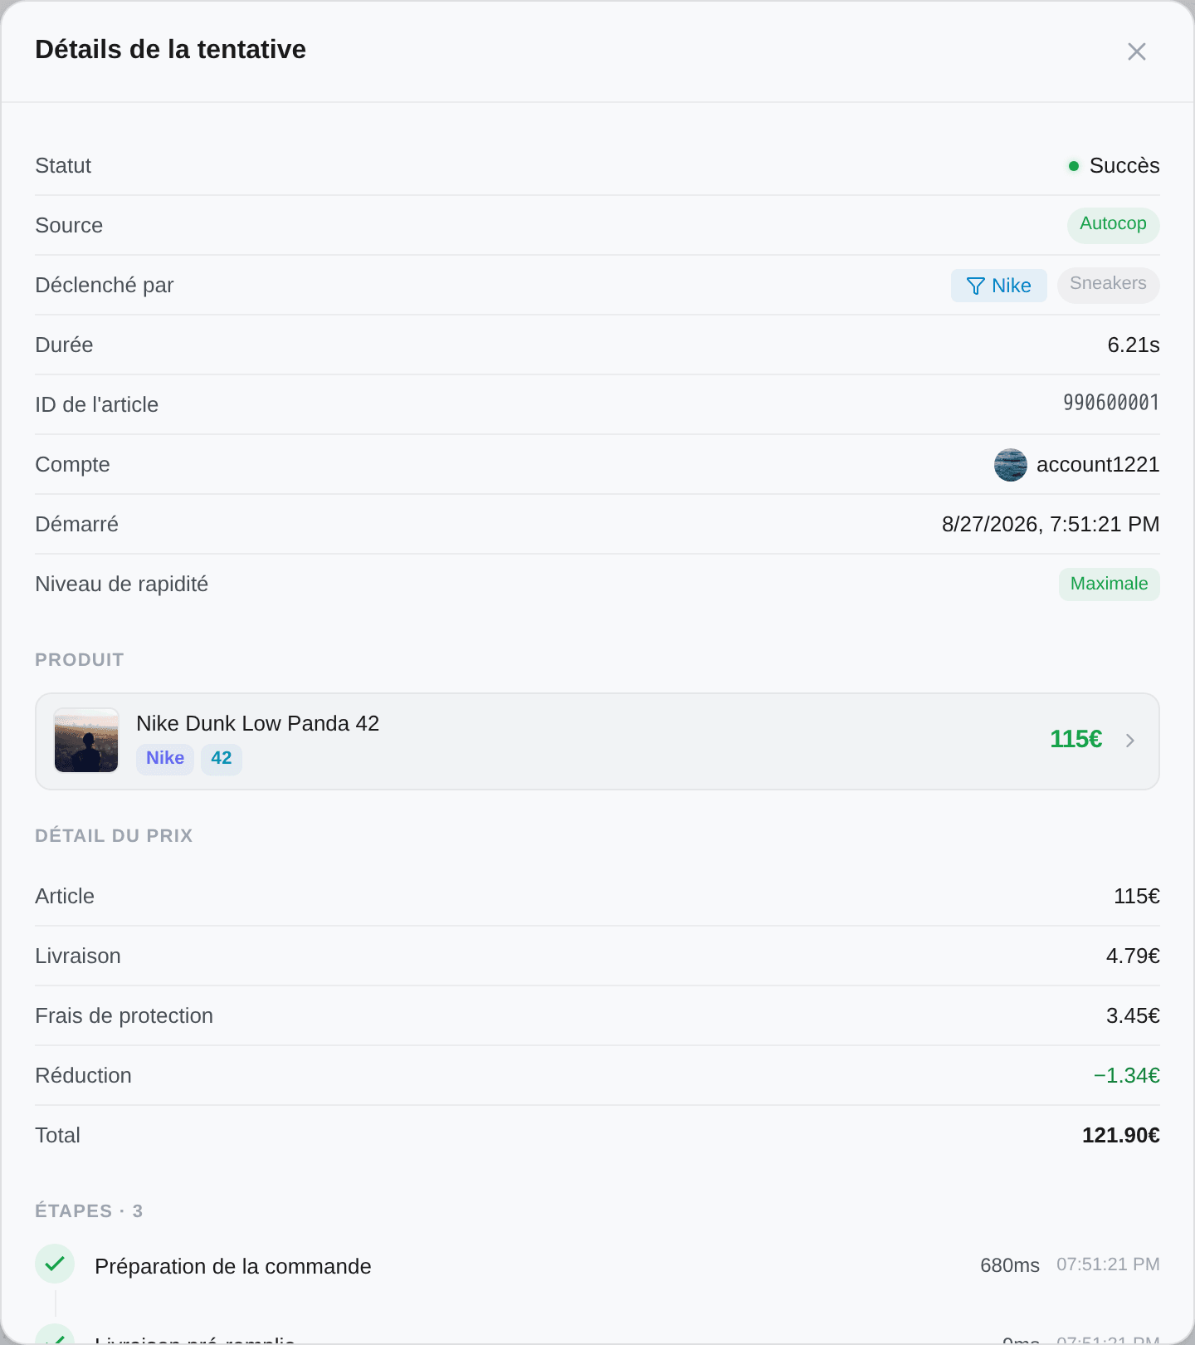Click the Sneakers tag badge
1195x1345 pixels.
coord(1108,285)
